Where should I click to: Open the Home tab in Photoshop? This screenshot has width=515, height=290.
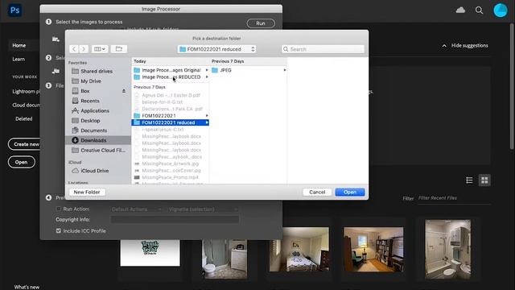click(x=19, y=45)
